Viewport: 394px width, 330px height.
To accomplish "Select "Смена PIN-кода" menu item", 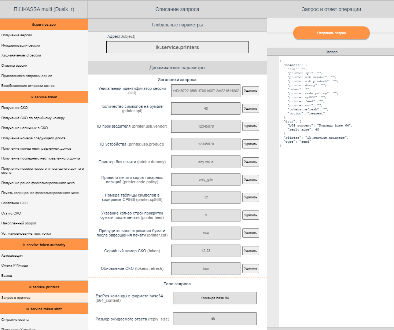I will pyautogui.click(x=15, y=265).
